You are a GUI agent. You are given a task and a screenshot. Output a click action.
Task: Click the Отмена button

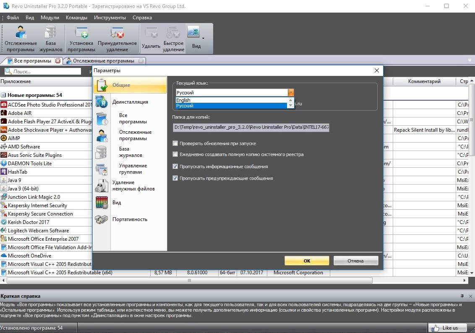[356, 260]
